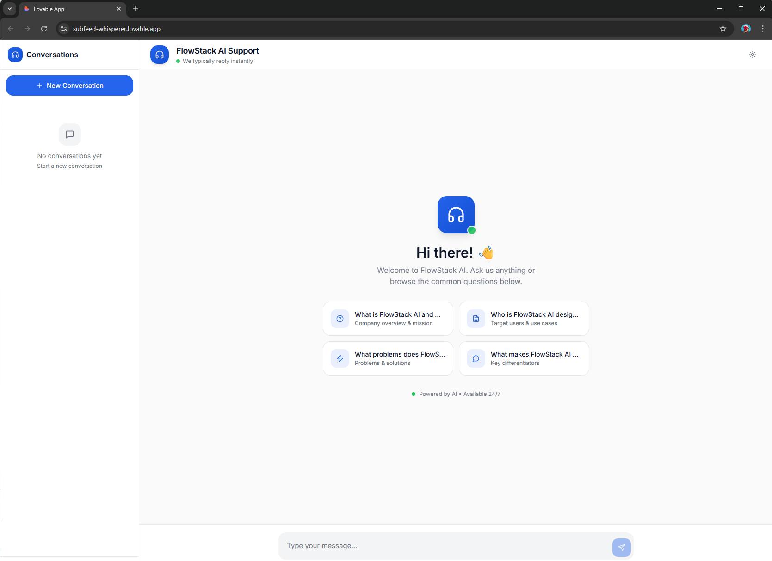Image resolution: width=772 pixels, height=561 pixels.
Task: Select the 'What problems does FlowS...' card
Action: pos(388,358)
